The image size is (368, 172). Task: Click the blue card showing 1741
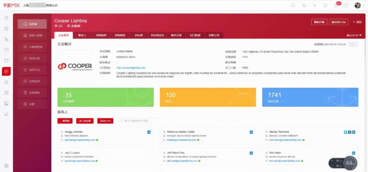pyautogui.click(x=310, y=97)
